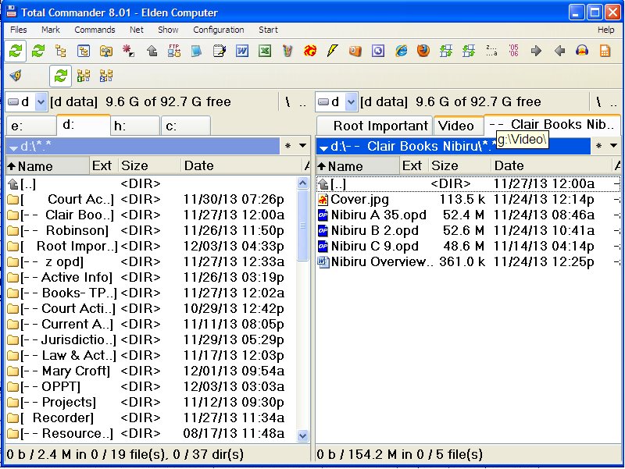This screenshot has width=625, height=469.
Task: Open favorites asterisk beside Clair Books Nibiru path
Action: [x=598, y=146]
